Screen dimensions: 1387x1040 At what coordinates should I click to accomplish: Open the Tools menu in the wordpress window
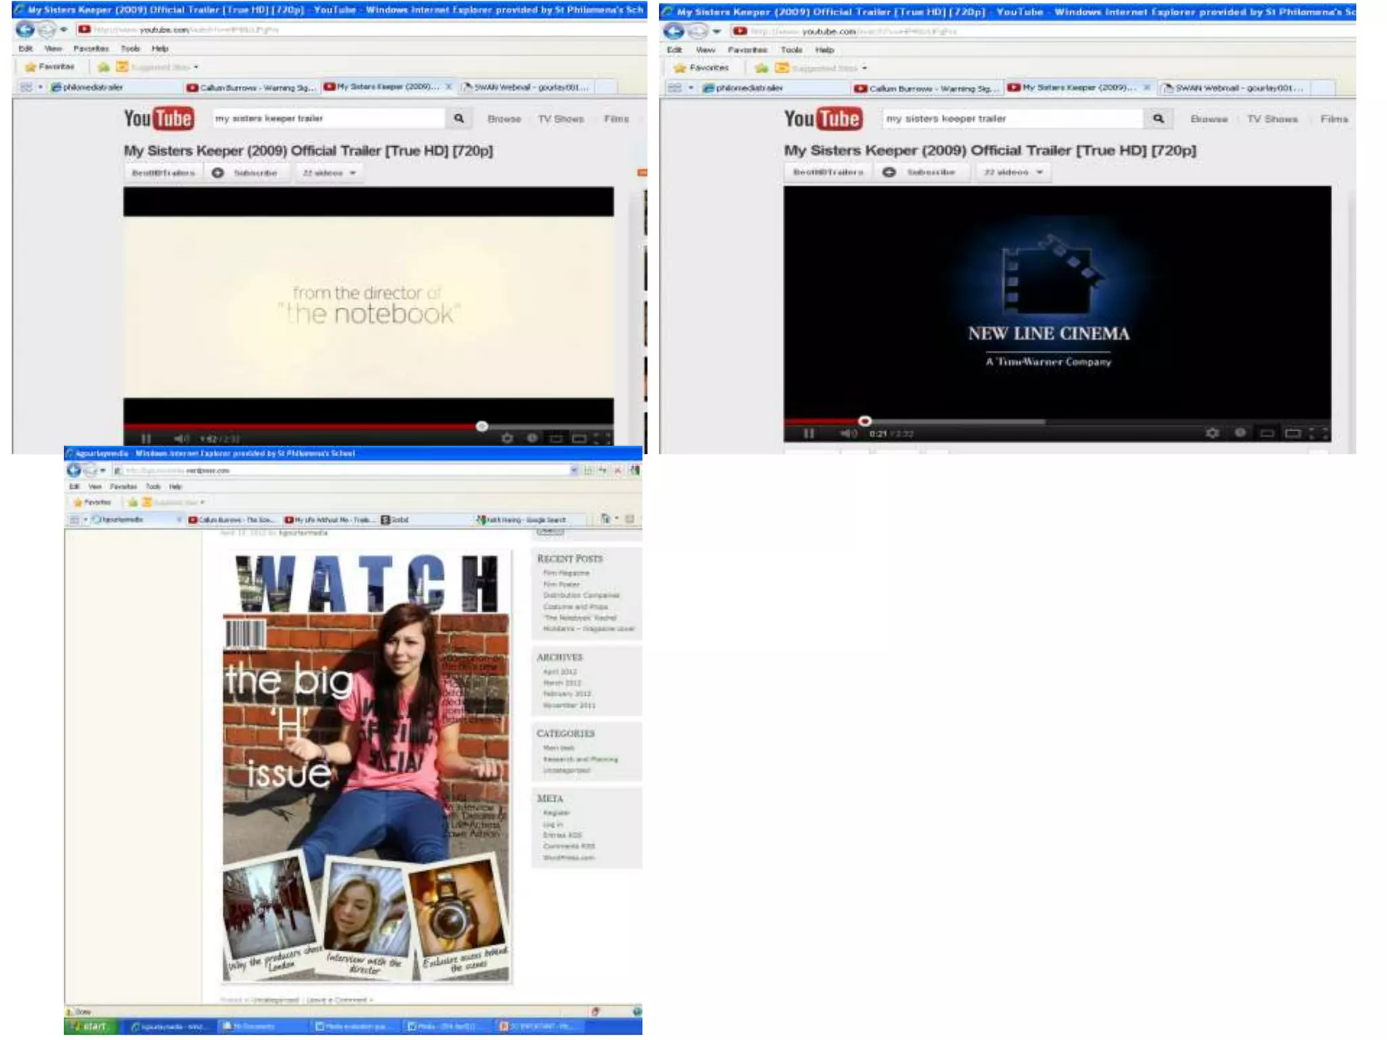(154, 487)
